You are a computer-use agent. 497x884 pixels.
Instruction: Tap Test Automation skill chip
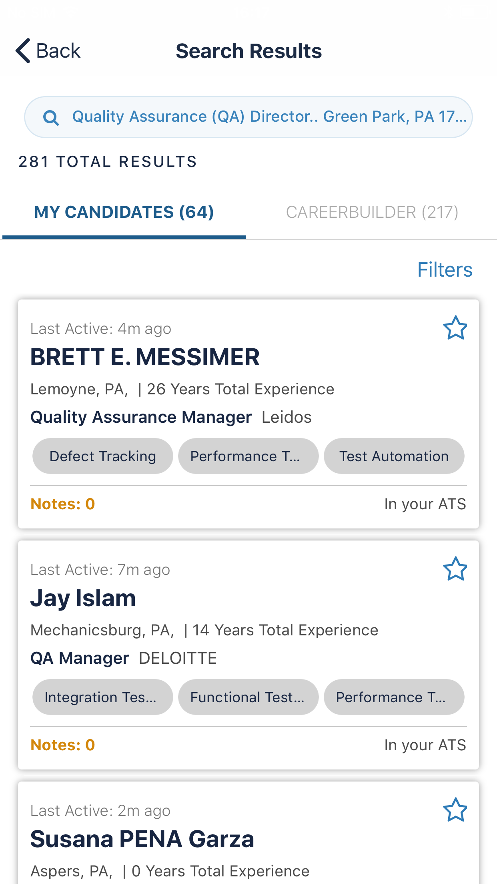[x=394, y=456]
